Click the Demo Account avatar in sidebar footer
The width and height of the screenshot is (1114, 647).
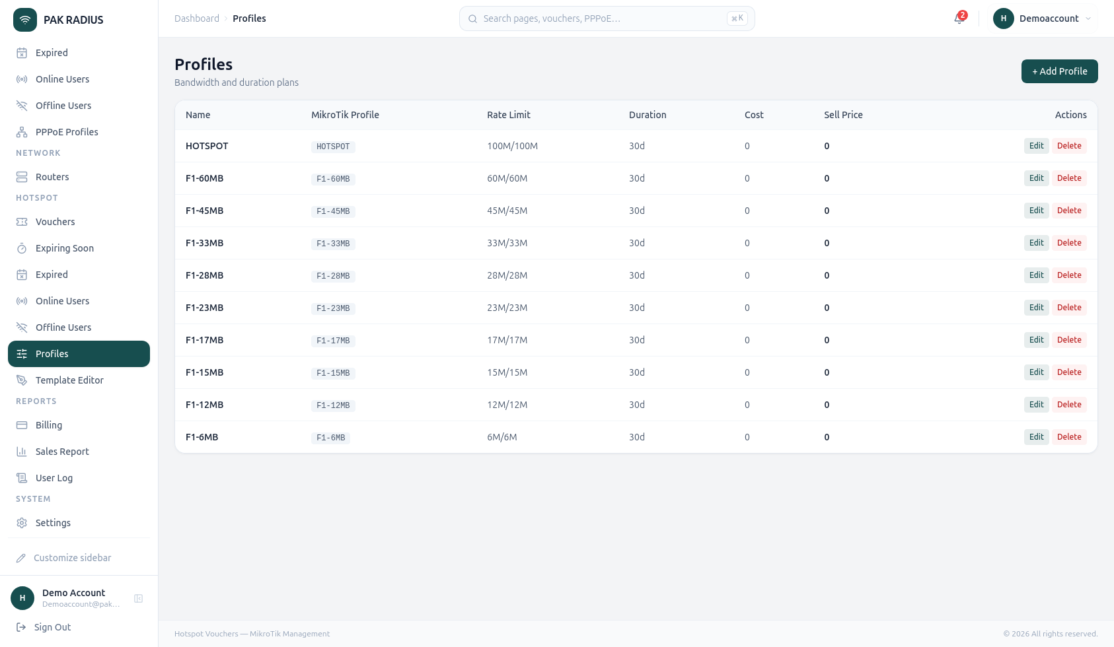[x=22, y=598]
